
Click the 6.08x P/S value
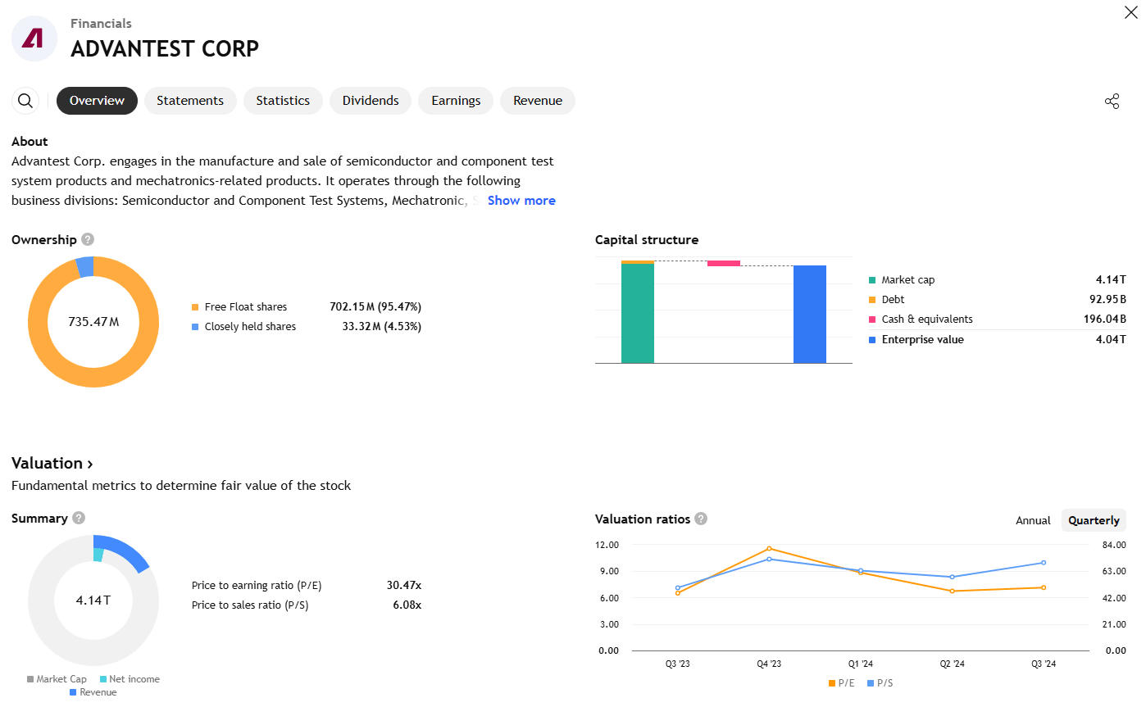407,605
